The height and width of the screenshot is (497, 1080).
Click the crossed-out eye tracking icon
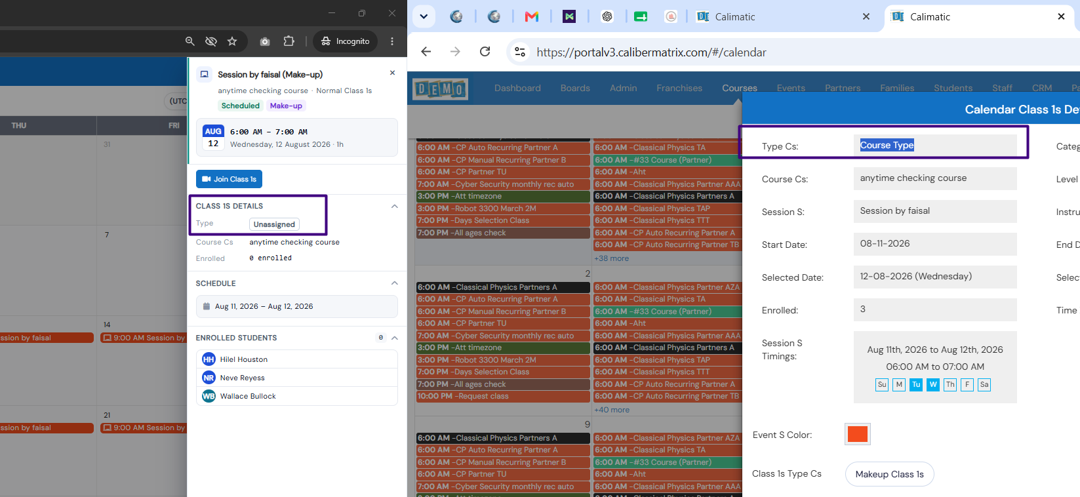click(211, 41)
